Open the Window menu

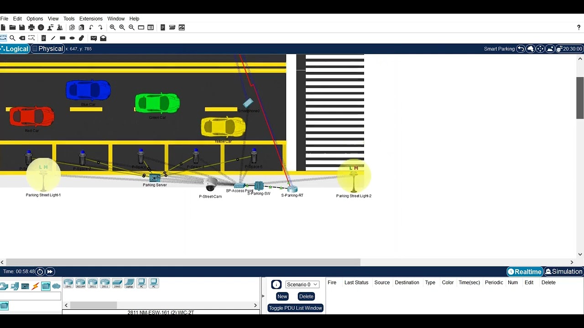116,19
